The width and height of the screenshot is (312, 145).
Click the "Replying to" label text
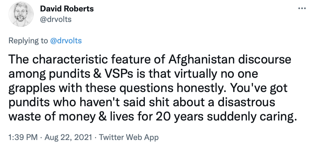tap(28, 41)
